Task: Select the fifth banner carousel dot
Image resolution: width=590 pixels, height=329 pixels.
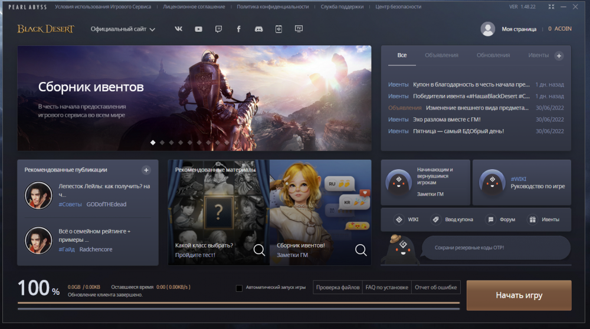Action: [x=189, y=143]
